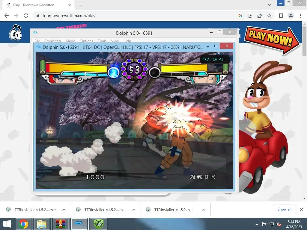
Task: Reload the Toontown Rewritten page
Action: pos(26,16)
